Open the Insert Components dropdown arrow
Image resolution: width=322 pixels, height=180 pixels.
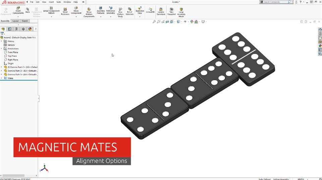click(x=18, y=16)
